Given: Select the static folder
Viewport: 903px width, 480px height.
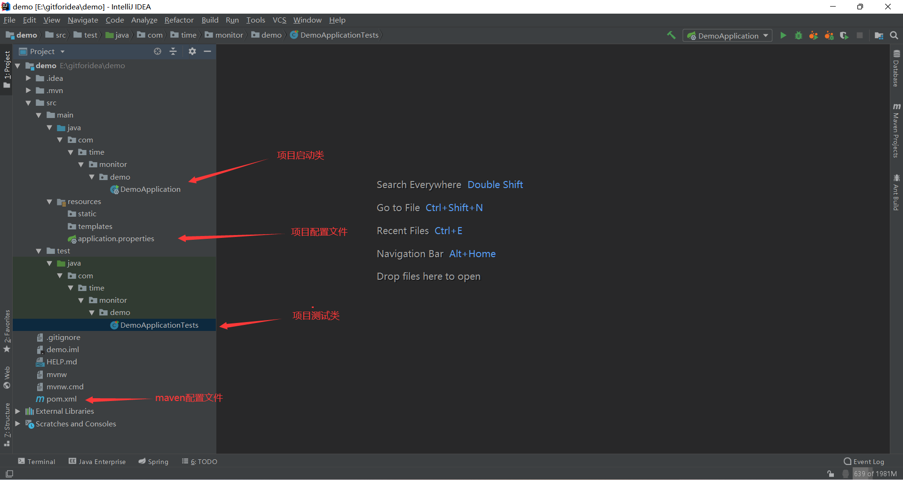Looking at the screenshot, I should (82, 214).
